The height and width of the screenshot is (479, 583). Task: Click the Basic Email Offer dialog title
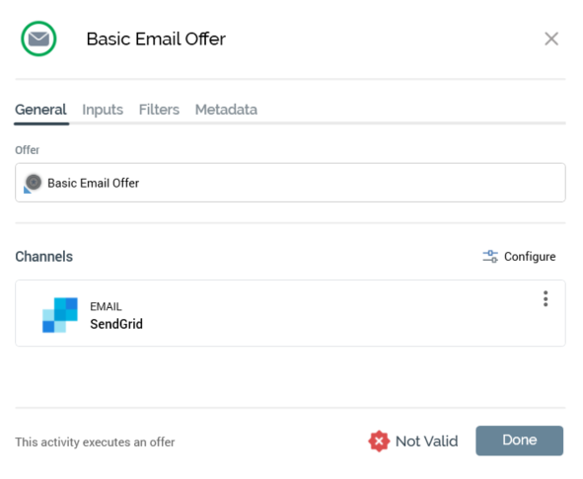point(156,39)
